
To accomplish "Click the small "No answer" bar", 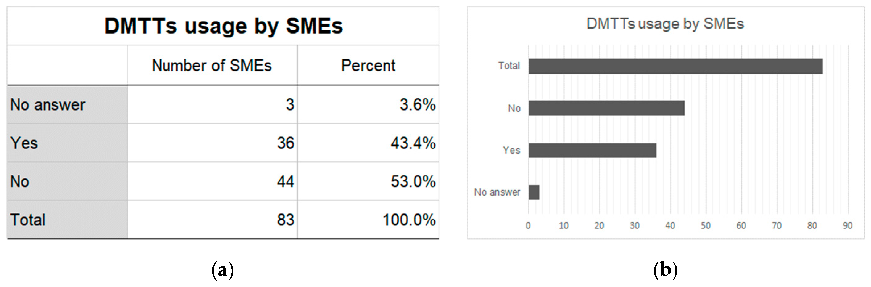I will 534,192.
